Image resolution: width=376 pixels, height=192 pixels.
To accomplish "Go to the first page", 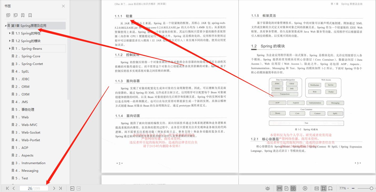I will click(x=7, y=188).
